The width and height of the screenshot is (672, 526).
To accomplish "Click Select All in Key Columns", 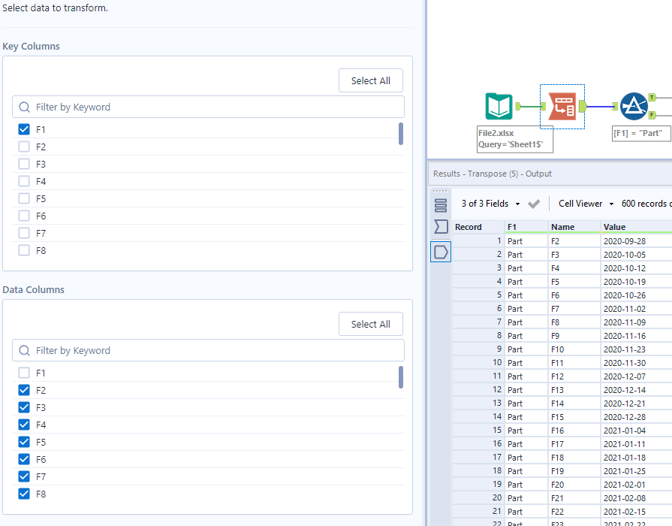I will click(370, 80).
